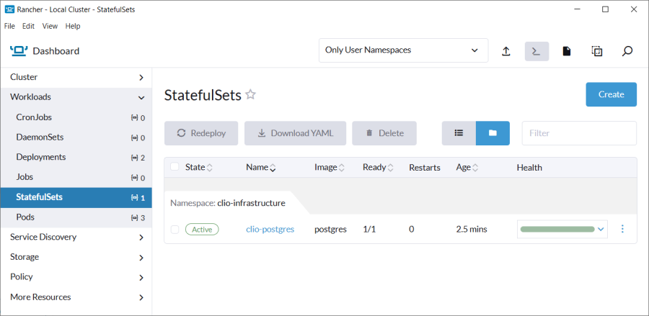The height and width of the screenshot is (316, 649).
Task: Click the import YAML upload icon
Action: tap(506, 51)
